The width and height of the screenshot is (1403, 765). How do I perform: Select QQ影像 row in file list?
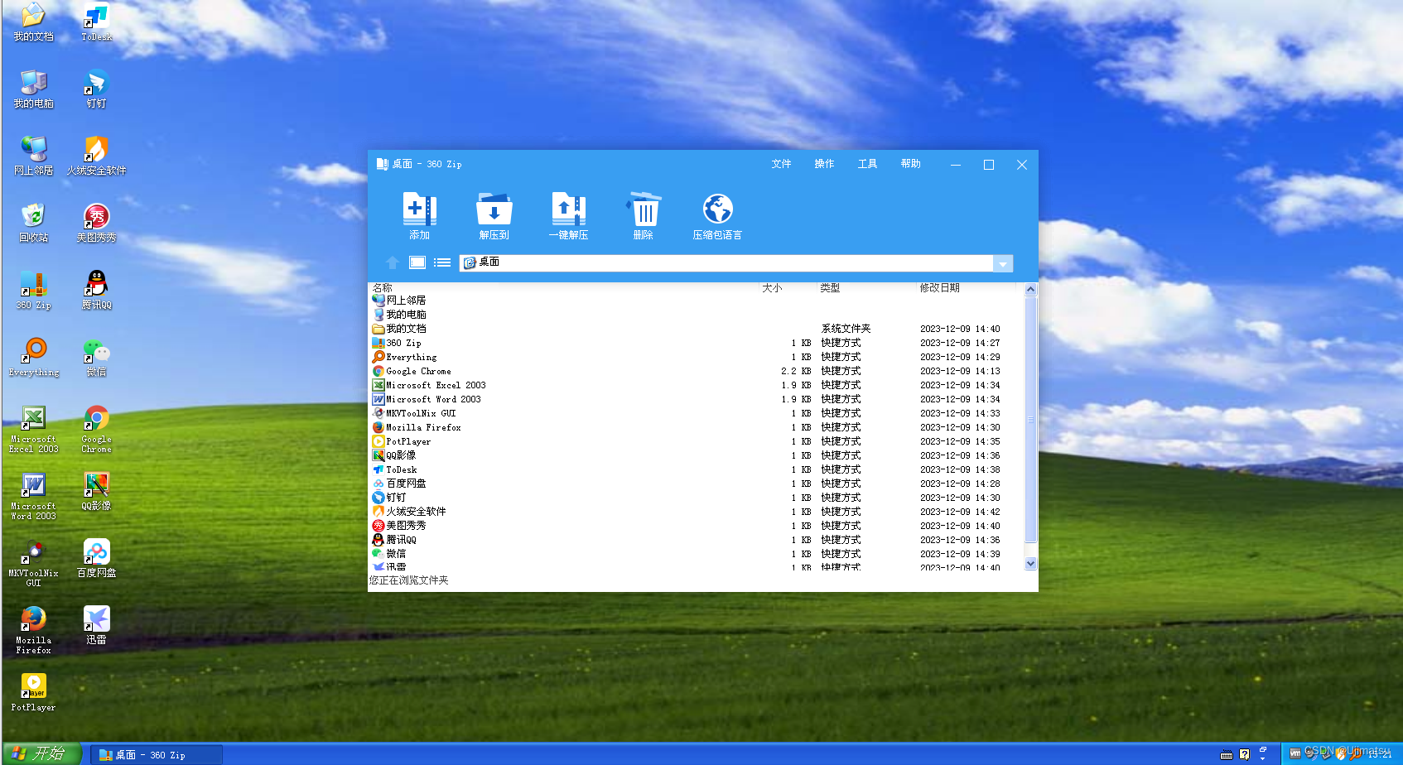pyautogui.click(x=696, y=455)
